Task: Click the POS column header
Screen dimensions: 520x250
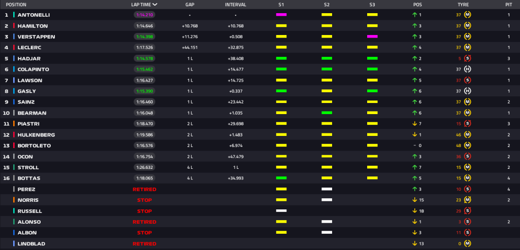Action: 417,5
